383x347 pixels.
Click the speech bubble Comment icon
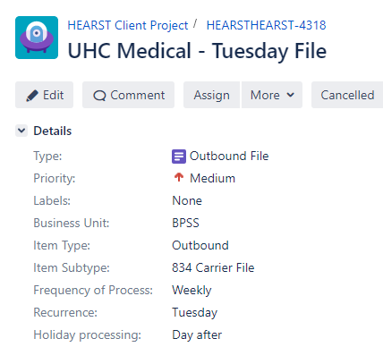pos(99,96)
